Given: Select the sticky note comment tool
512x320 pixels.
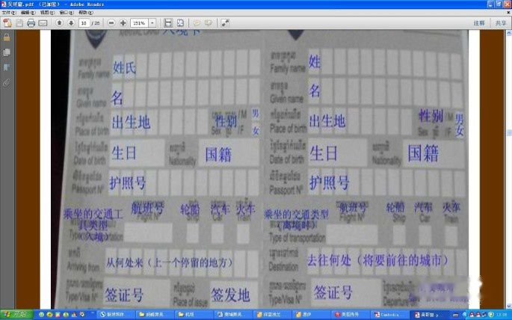Looking at the screenshot, I should click(x=196, y=23).
